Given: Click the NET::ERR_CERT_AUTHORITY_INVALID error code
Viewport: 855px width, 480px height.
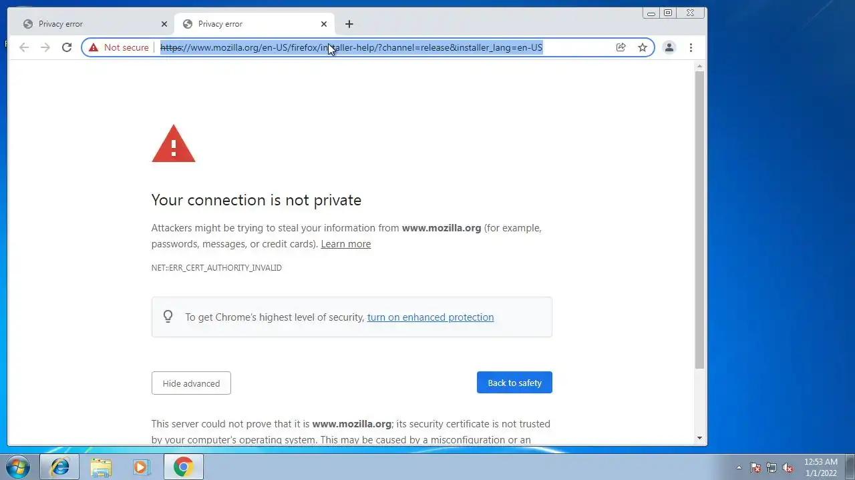Looking at the screenshot, I should (x=216, y=268).
